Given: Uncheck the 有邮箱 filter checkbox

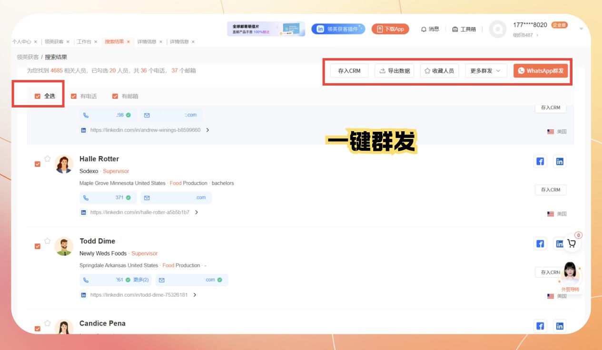Looking at the screenshot, I should click(115, 96).
